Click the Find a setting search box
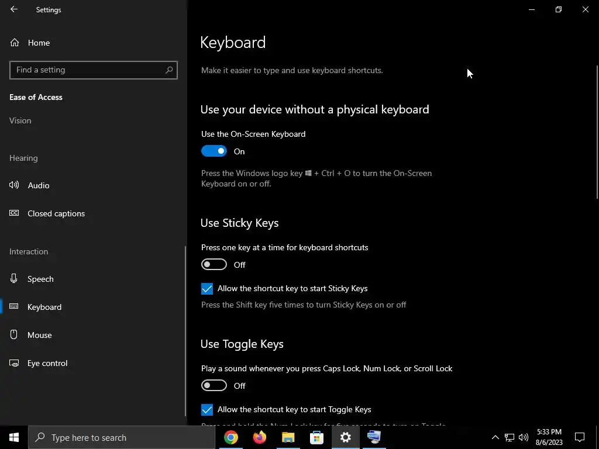 pos(88,70)
